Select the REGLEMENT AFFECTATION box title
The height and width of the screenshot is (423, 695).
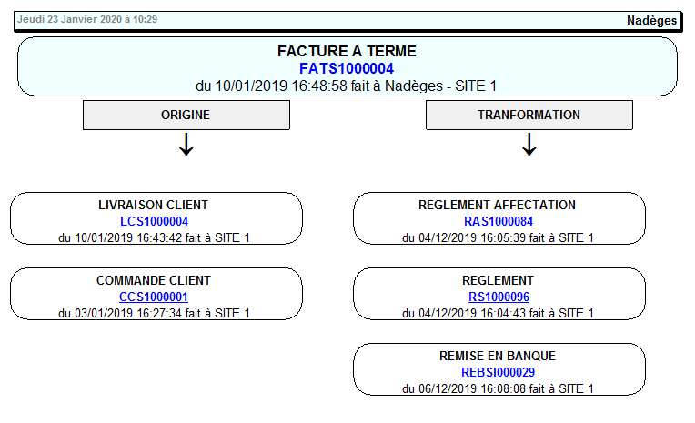pyautogui.click(x=498, y=206)
